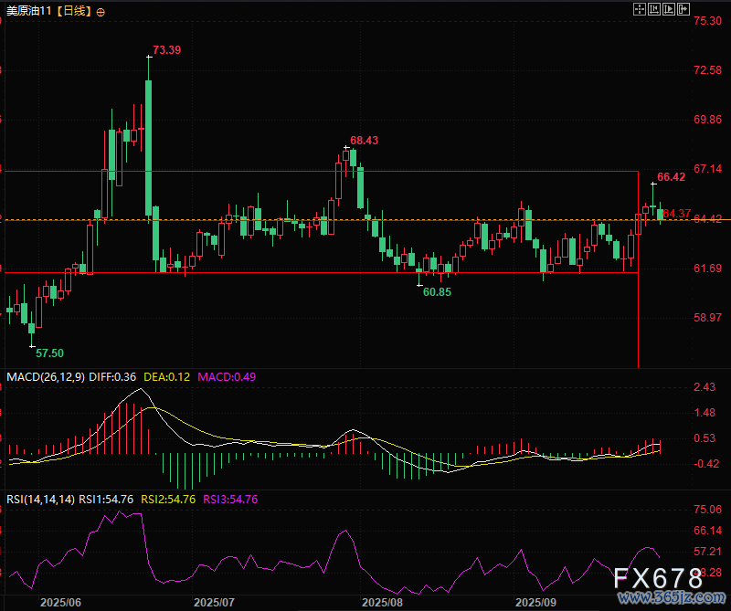Click the 66.42 recent high label
Screen dimensions: 731x611
click(671, 176)
